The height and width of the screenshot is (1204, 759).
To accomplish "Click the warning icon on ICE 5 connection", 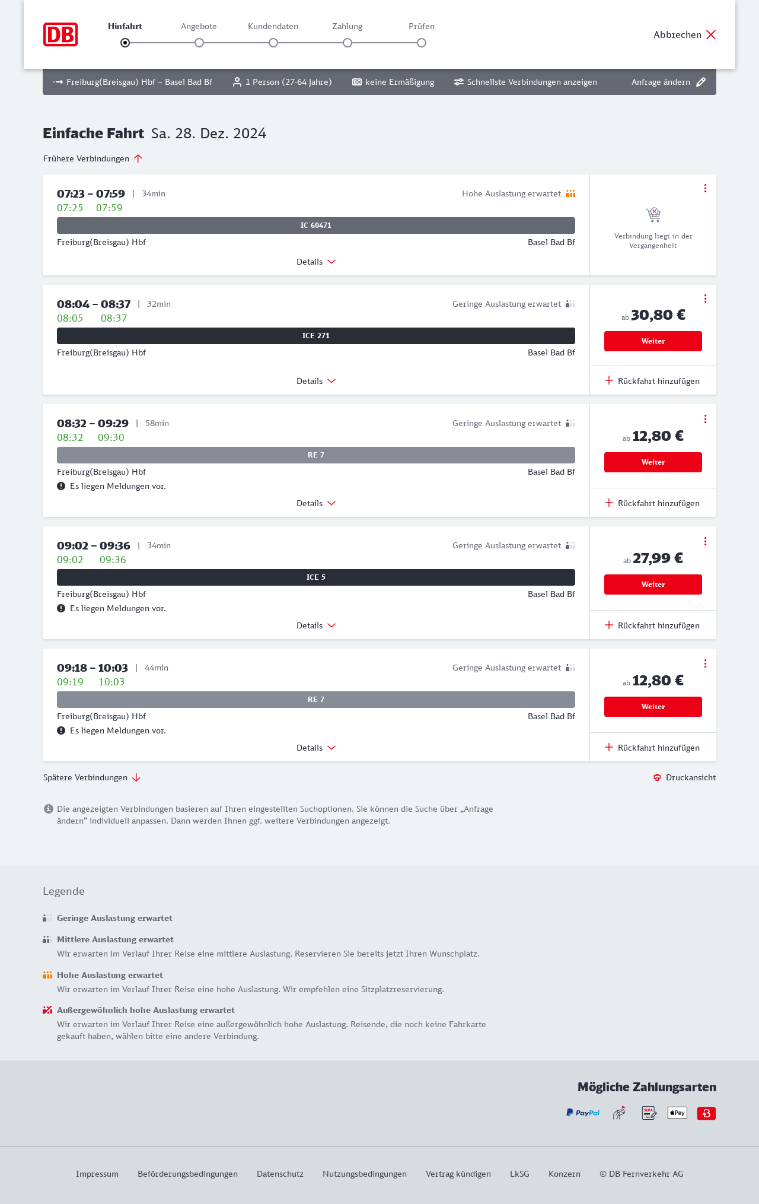I will point(61,608).
